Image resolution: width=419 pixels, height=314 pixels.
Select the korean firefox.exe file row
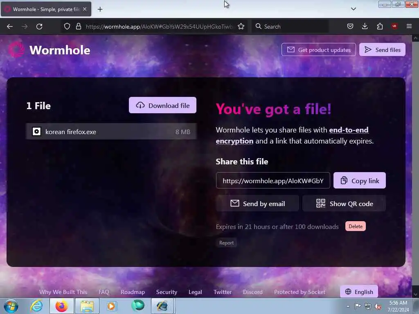tap(111, 132)
